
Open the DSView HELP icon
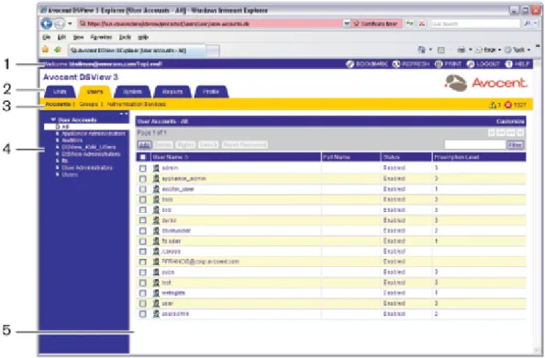[508, 64]
